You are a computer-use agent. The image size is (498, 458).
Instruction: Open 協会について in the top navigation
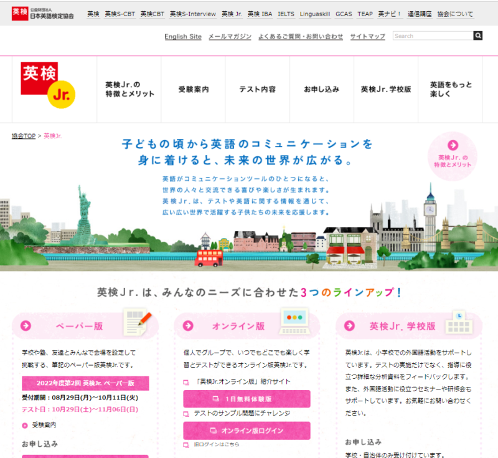click(455, 14)
